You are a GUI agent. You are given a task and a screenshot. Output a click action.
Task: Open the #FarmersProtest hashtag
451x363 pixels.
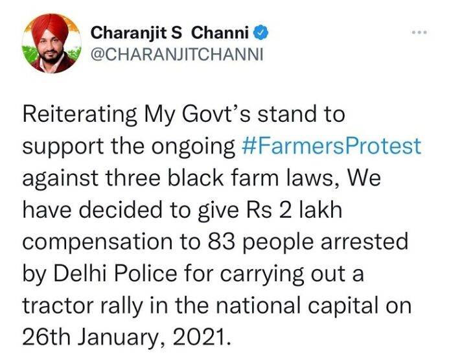click(332, 146)
